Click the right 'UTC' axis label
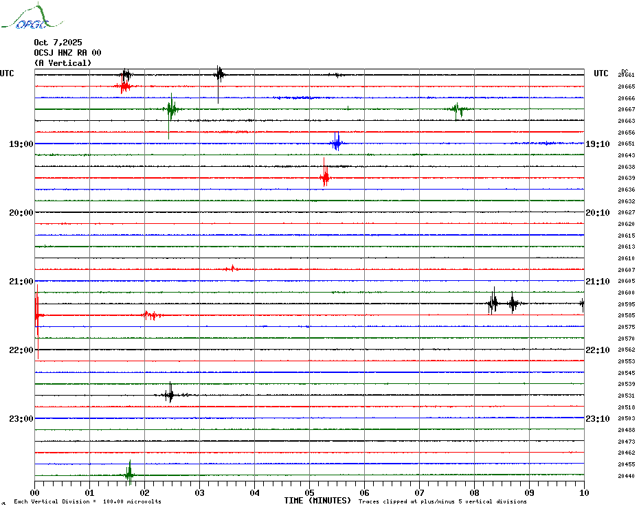Screen dimensions: 639x511 pyautogui.click(x=601, y=73)
